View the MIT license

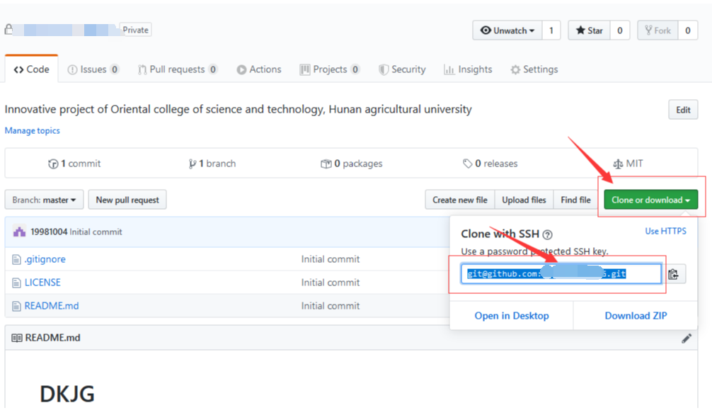click(x=628, y=163)
